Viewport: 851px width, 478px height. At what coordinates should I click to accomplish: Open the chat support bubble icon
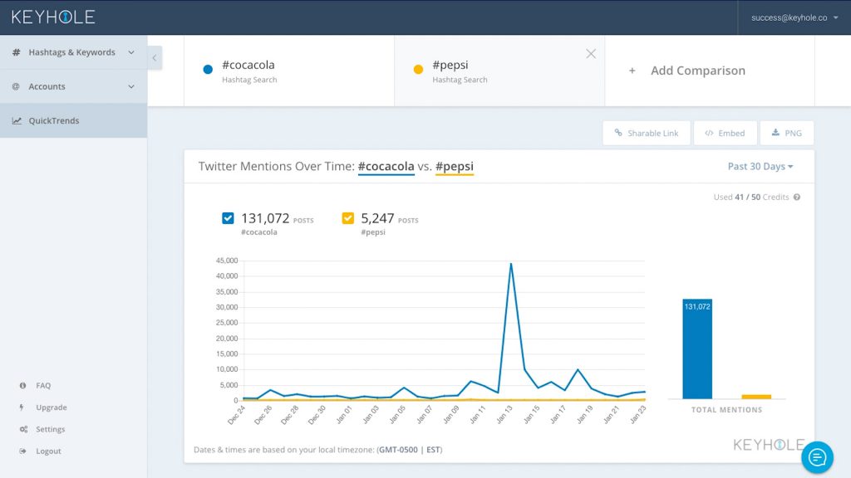[x=818, y=457]
